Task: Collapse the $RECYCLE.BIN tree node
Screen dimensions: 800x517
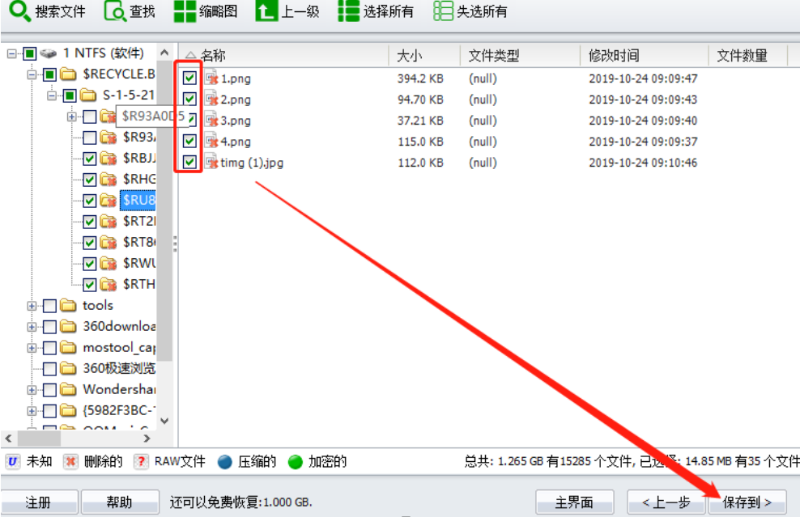Action: click(32, 74)
